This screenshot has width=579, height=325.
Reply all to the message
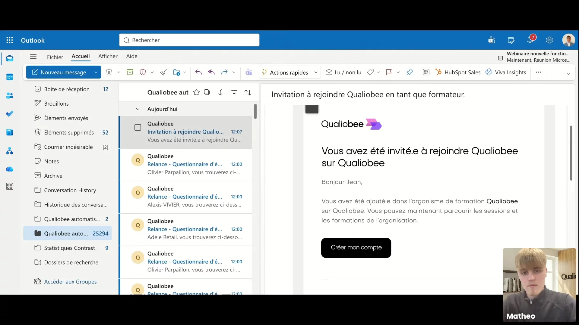coord(211,72)
